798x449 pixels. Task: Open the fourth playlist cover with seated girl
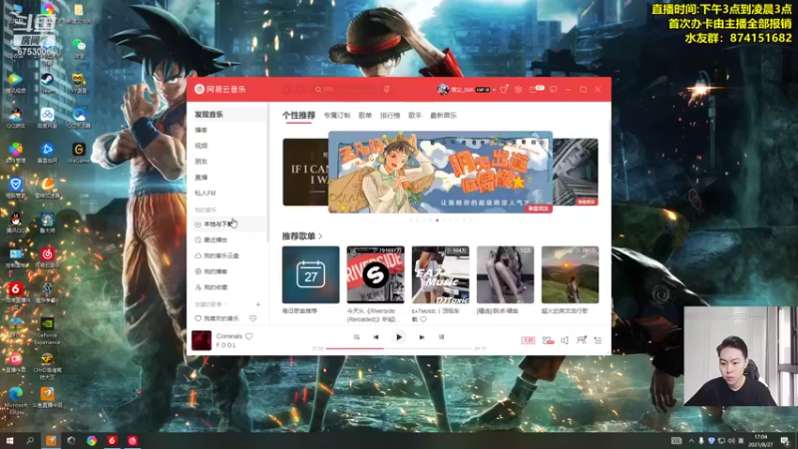[506, 275]
